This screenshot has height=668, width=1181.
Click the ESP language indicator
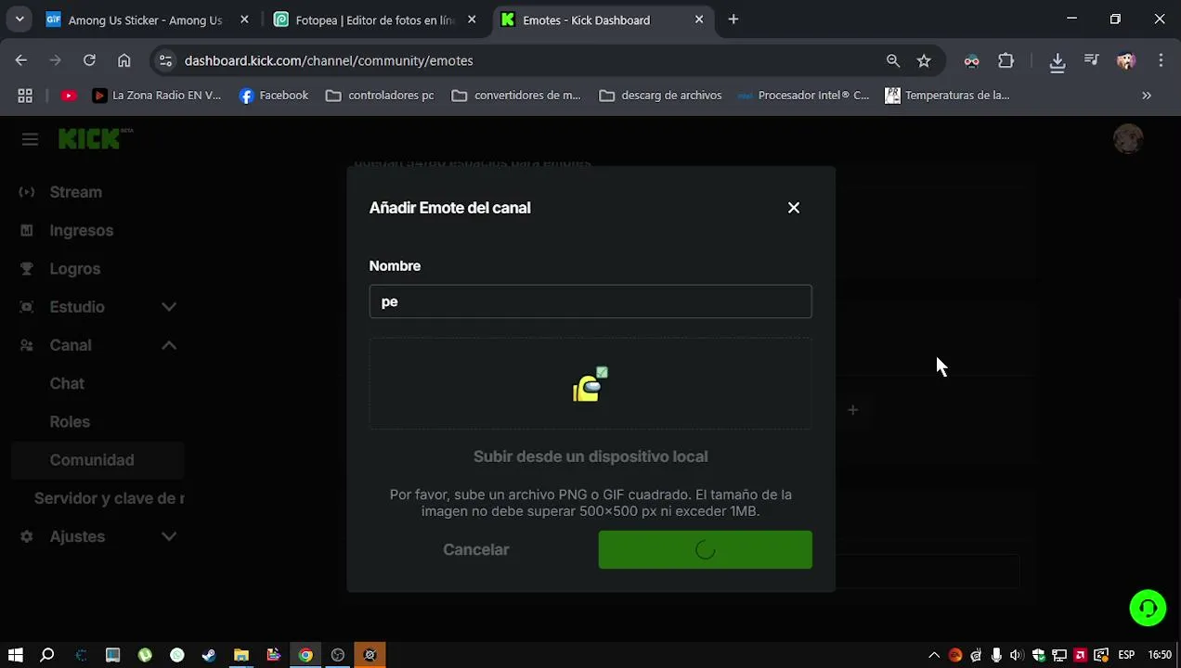1126,655
